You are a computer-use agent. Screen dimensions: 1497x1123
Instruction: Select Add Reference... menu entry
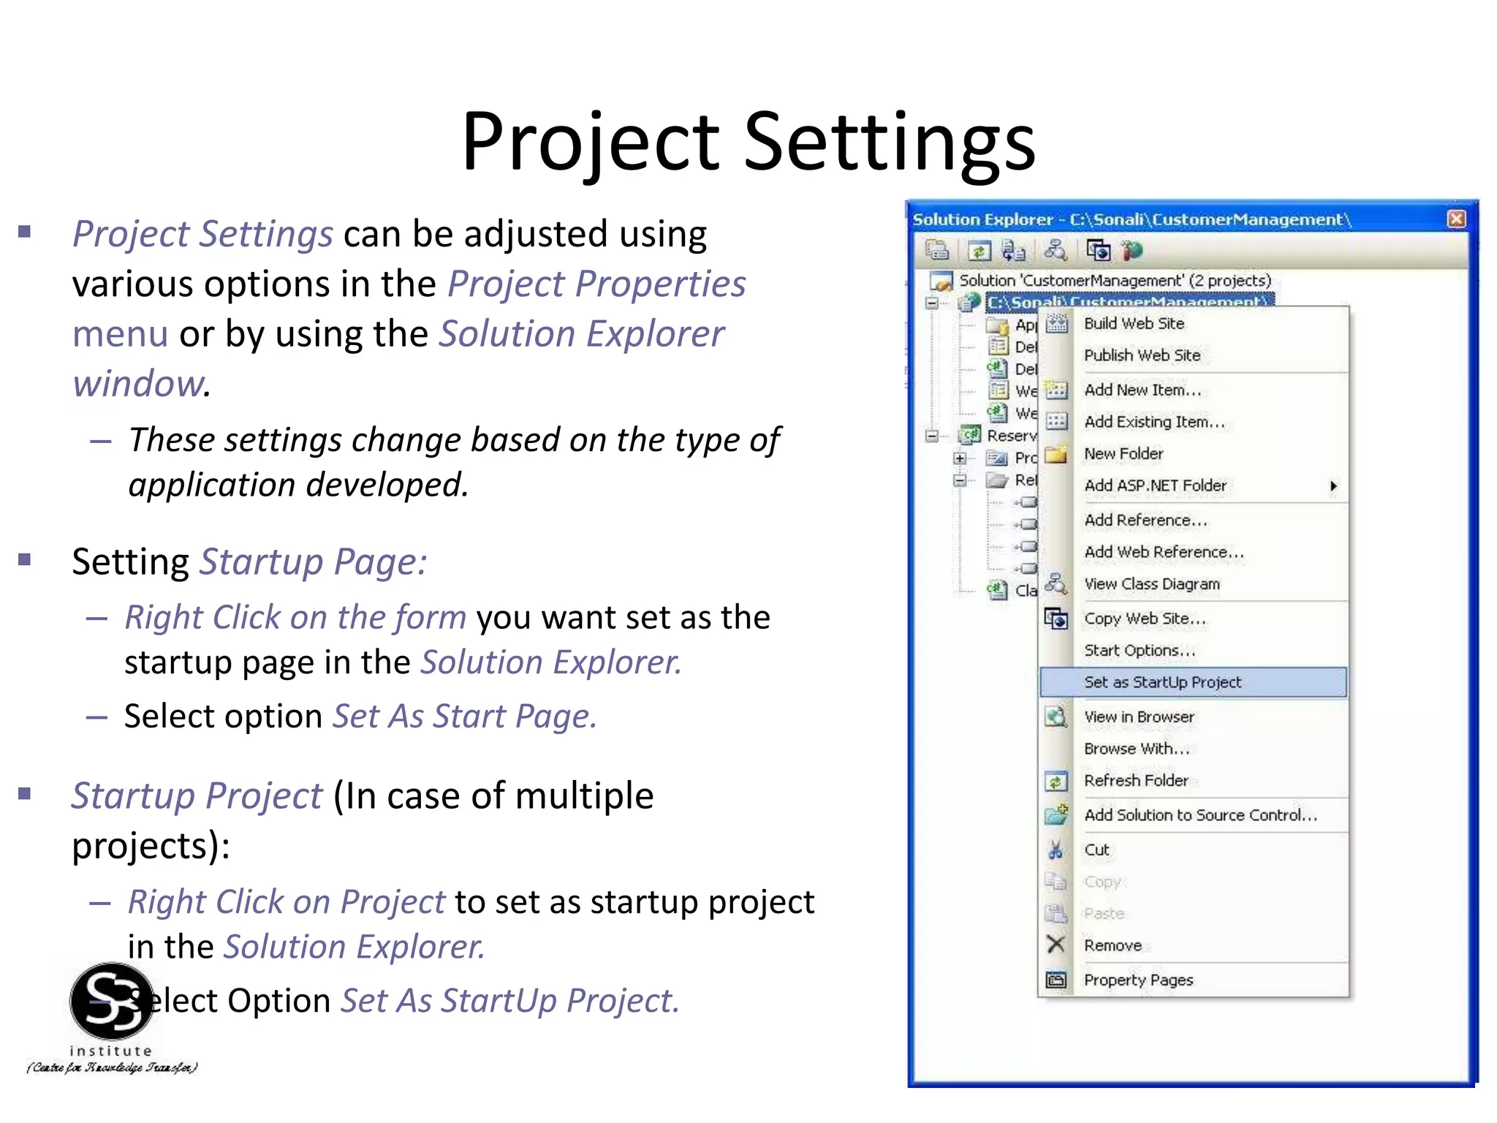[x=1193, y=520]
